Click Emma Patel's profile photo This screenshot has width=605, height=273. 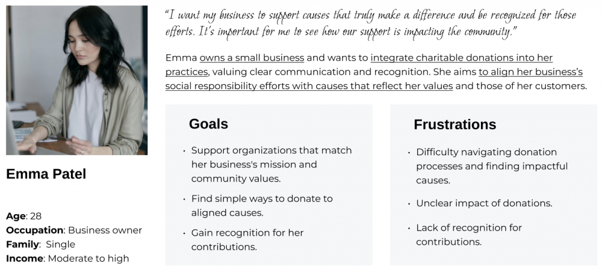77,80
